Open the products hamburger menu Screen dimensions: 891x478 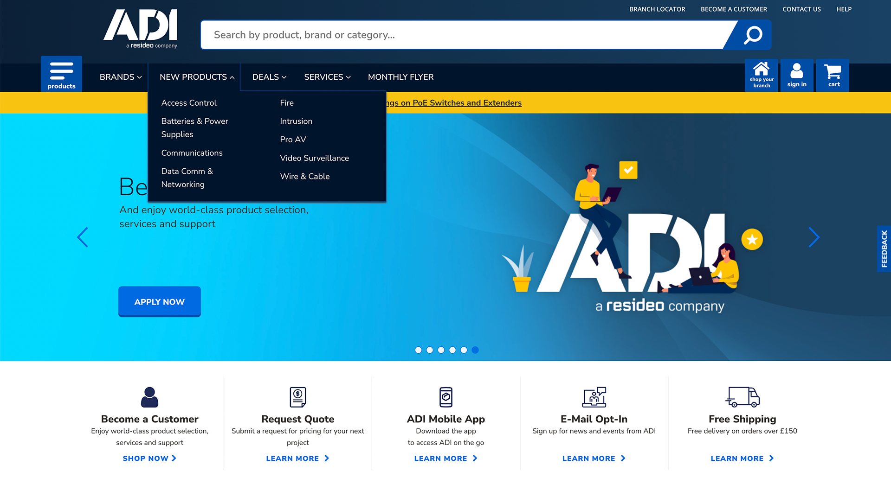61,74
